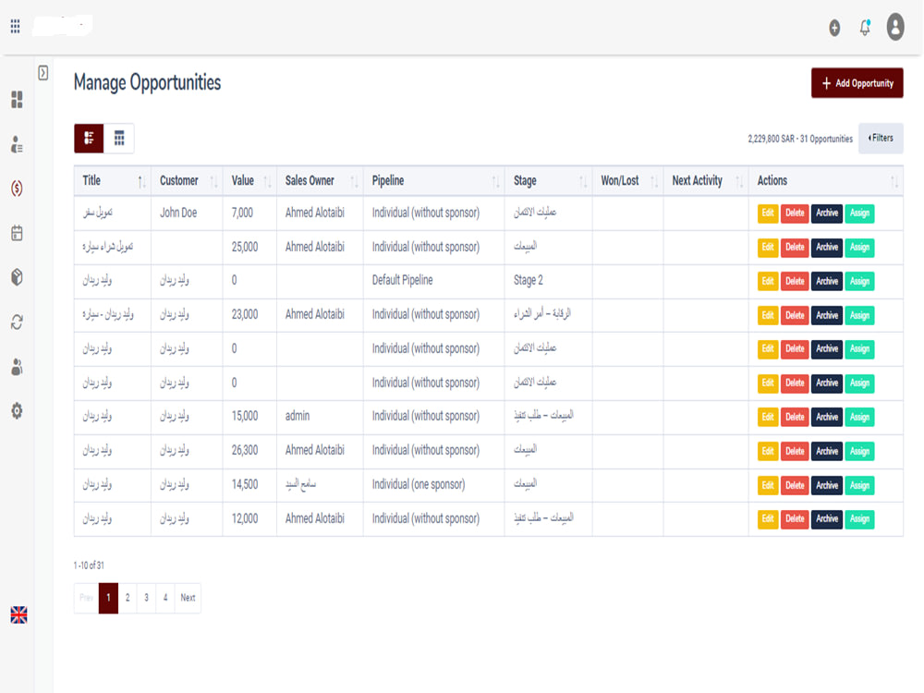Screen dimensions: 924x693
Task: Assign the John Doe 7,000 opportunity
Action: 859,213
